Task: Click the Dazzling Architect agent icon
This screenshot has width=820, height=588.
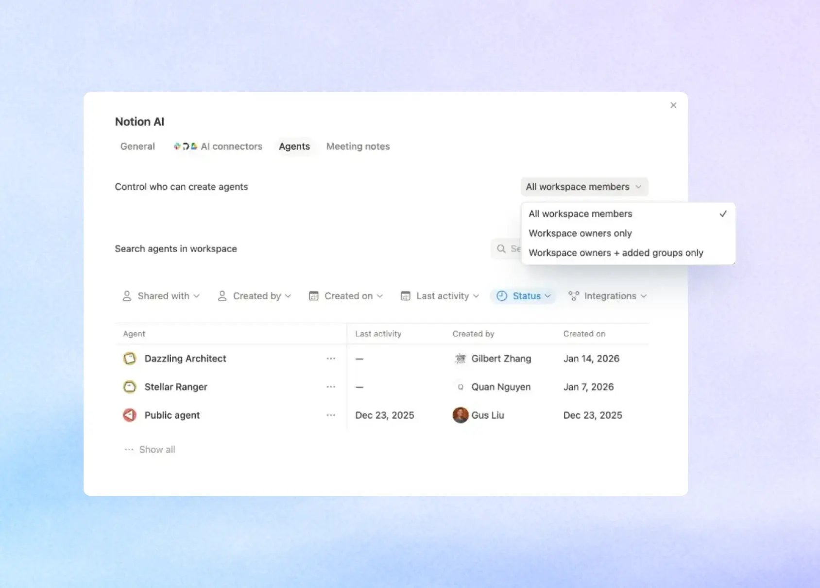Action: coord(130,359)
